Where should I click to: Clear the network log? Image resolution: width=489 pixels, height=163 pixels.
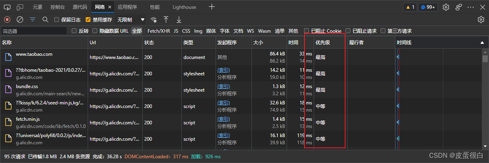coord(20,20)
